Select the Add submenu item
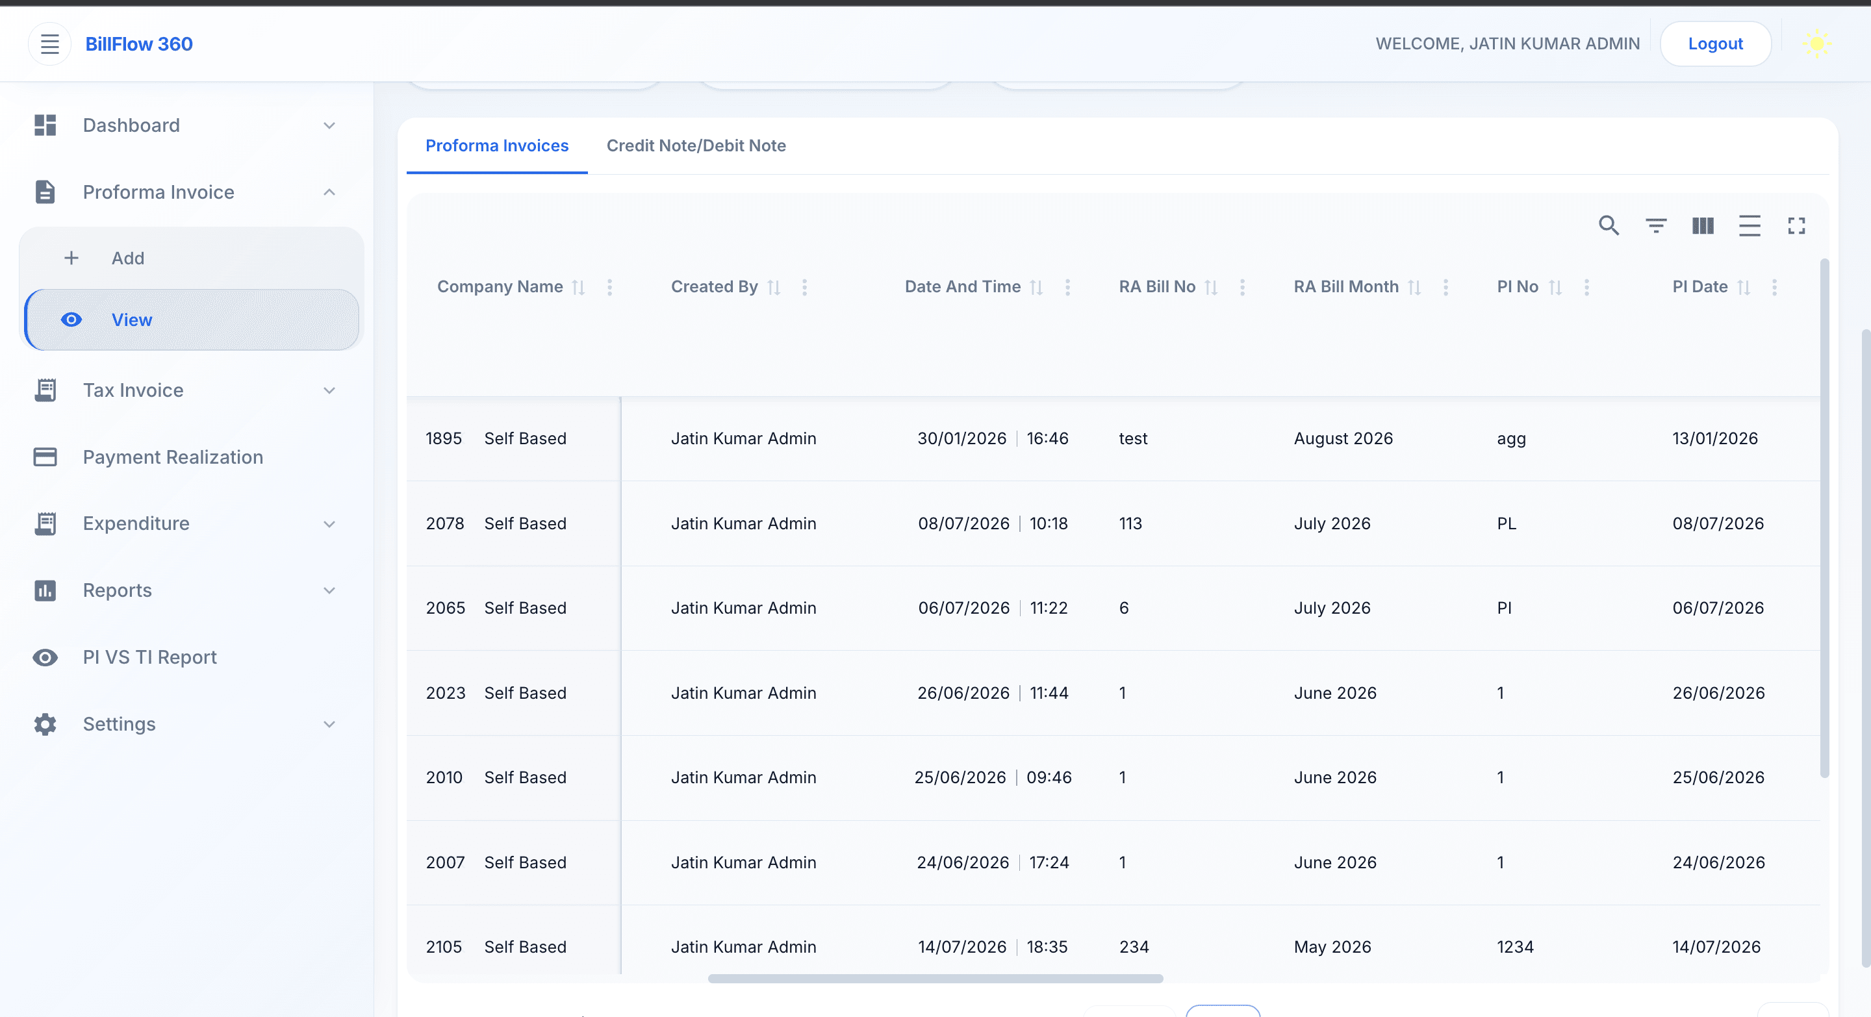 point(192,258)
